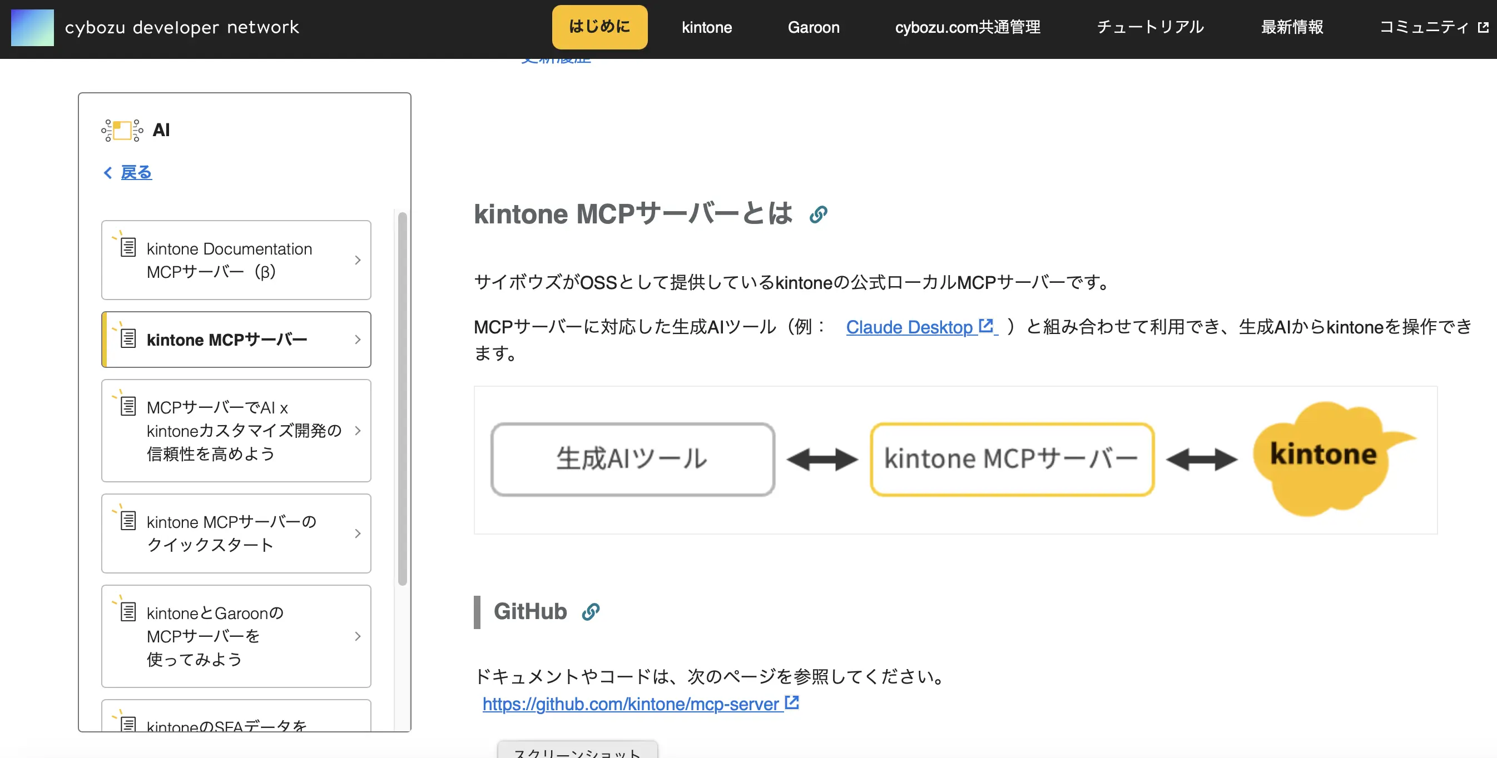The width and height of the screenshot is (1497, 758).
Task: Click document icon of kintone Documentation MCPサーバー
Action: tap(128, 247)
